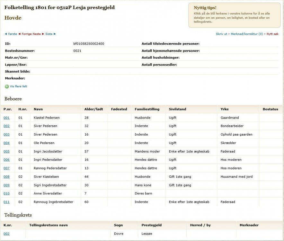Go to the first record via Første
The image size is (284, 241).
pyautogui.click(x=12, y=34)
